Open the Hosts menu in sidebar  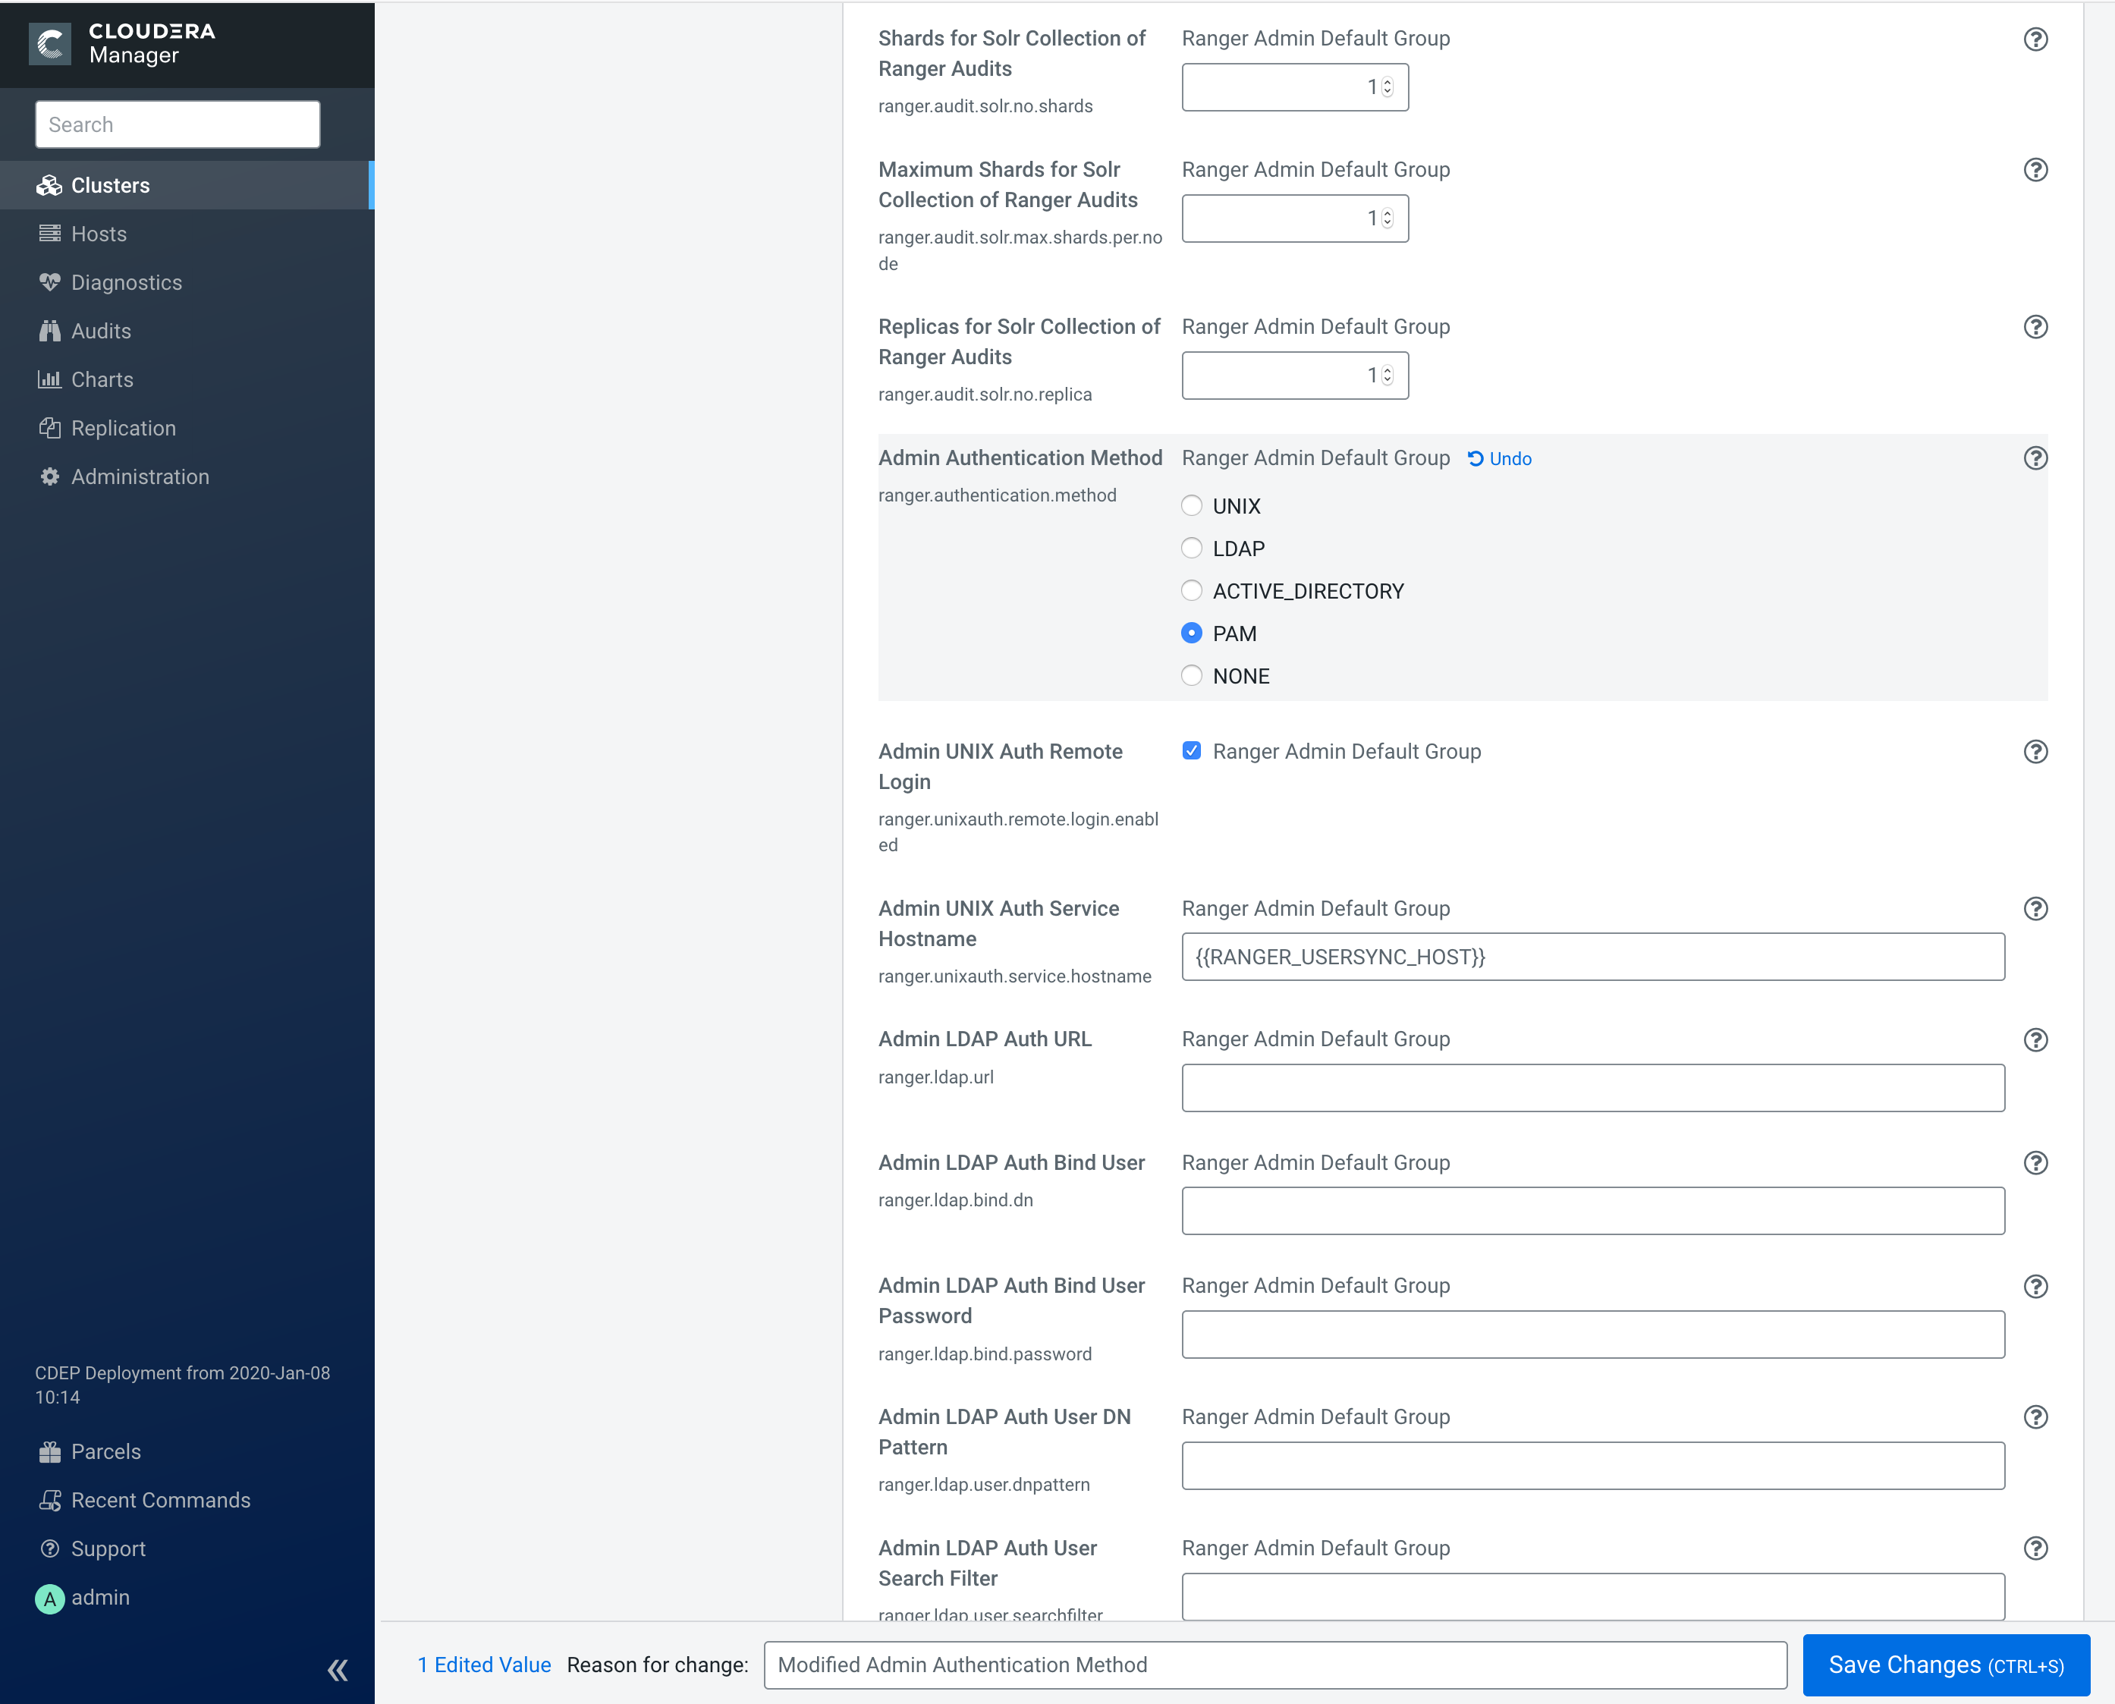coord(98,234)
